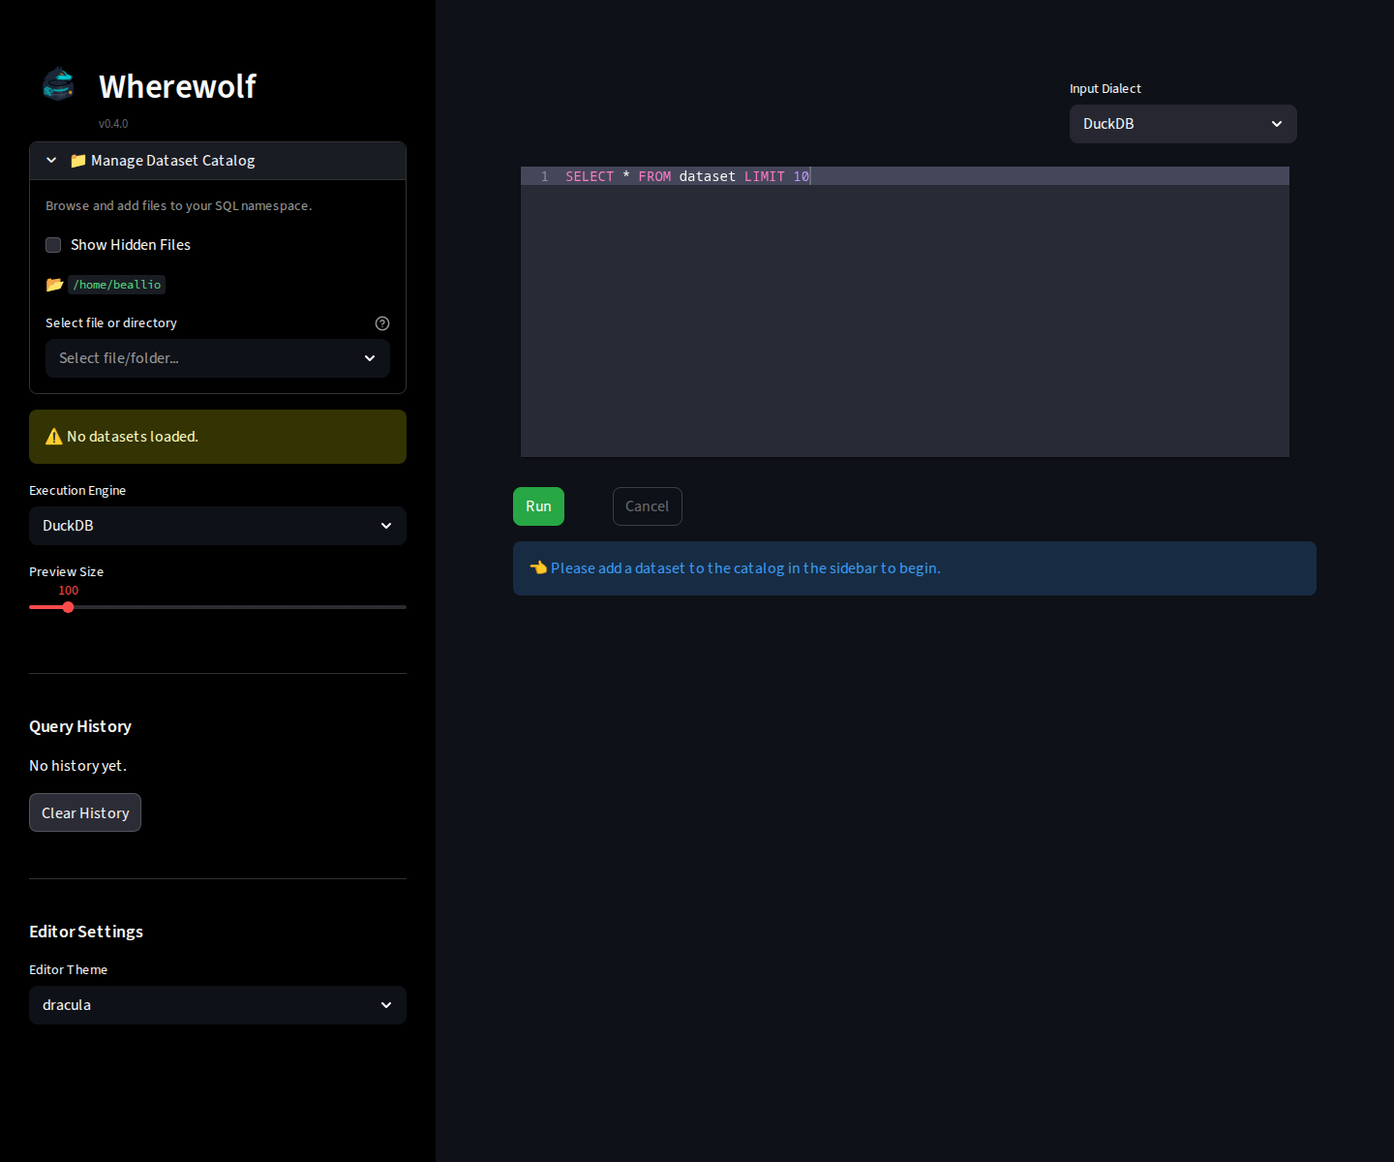Click the 'No history yet.' text
This screenshot has height=1162, width=1394.
pyautogui.click(x=77, y=766)
